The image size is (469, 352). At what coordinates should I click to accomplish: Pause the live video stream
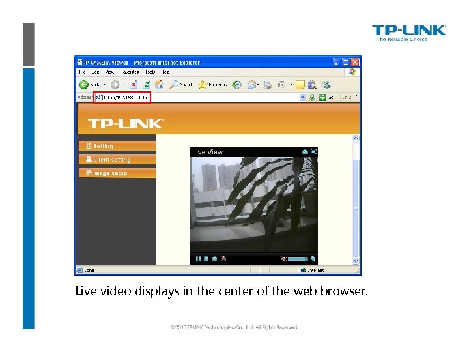(198, 259)
